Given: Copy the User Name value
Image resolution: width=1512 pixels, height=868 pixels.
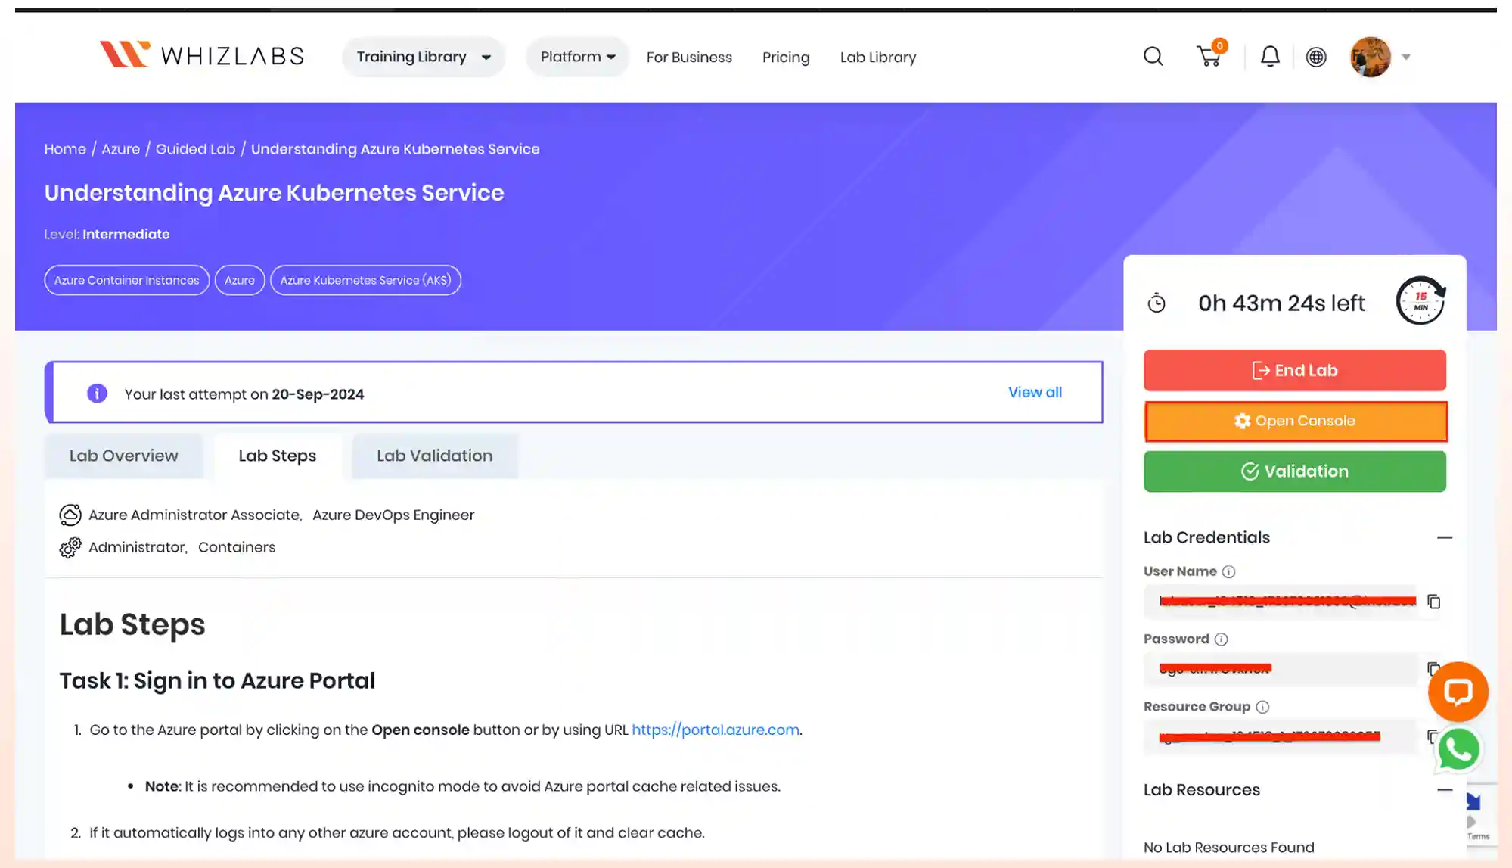Looking at the screenshot, I should [1433, 602].
